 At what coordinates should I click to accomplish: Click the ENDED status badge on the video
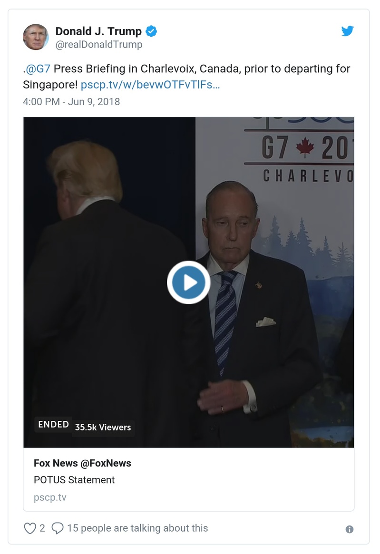[x=53, y=425]
